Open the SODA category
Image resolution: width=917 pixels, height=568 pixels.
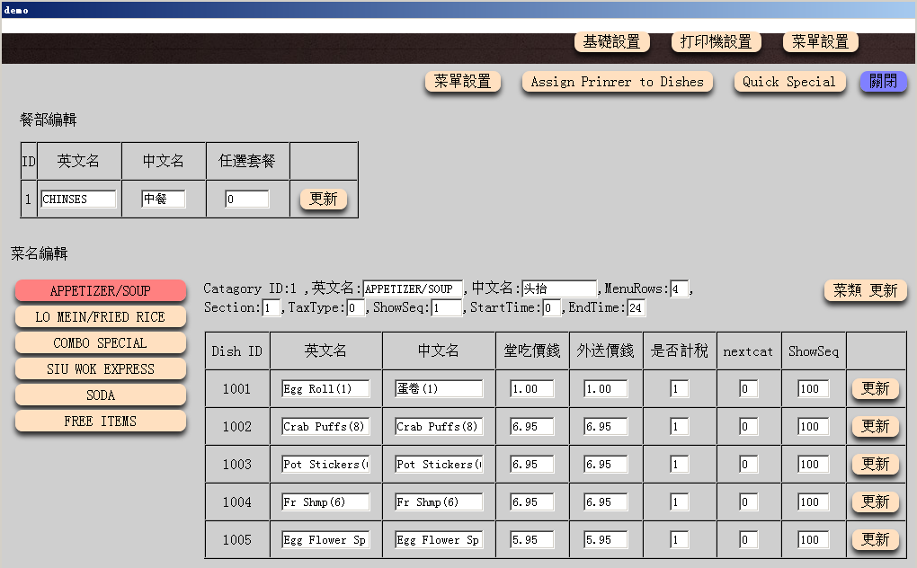pyautogui.click(x=100, y=395)
